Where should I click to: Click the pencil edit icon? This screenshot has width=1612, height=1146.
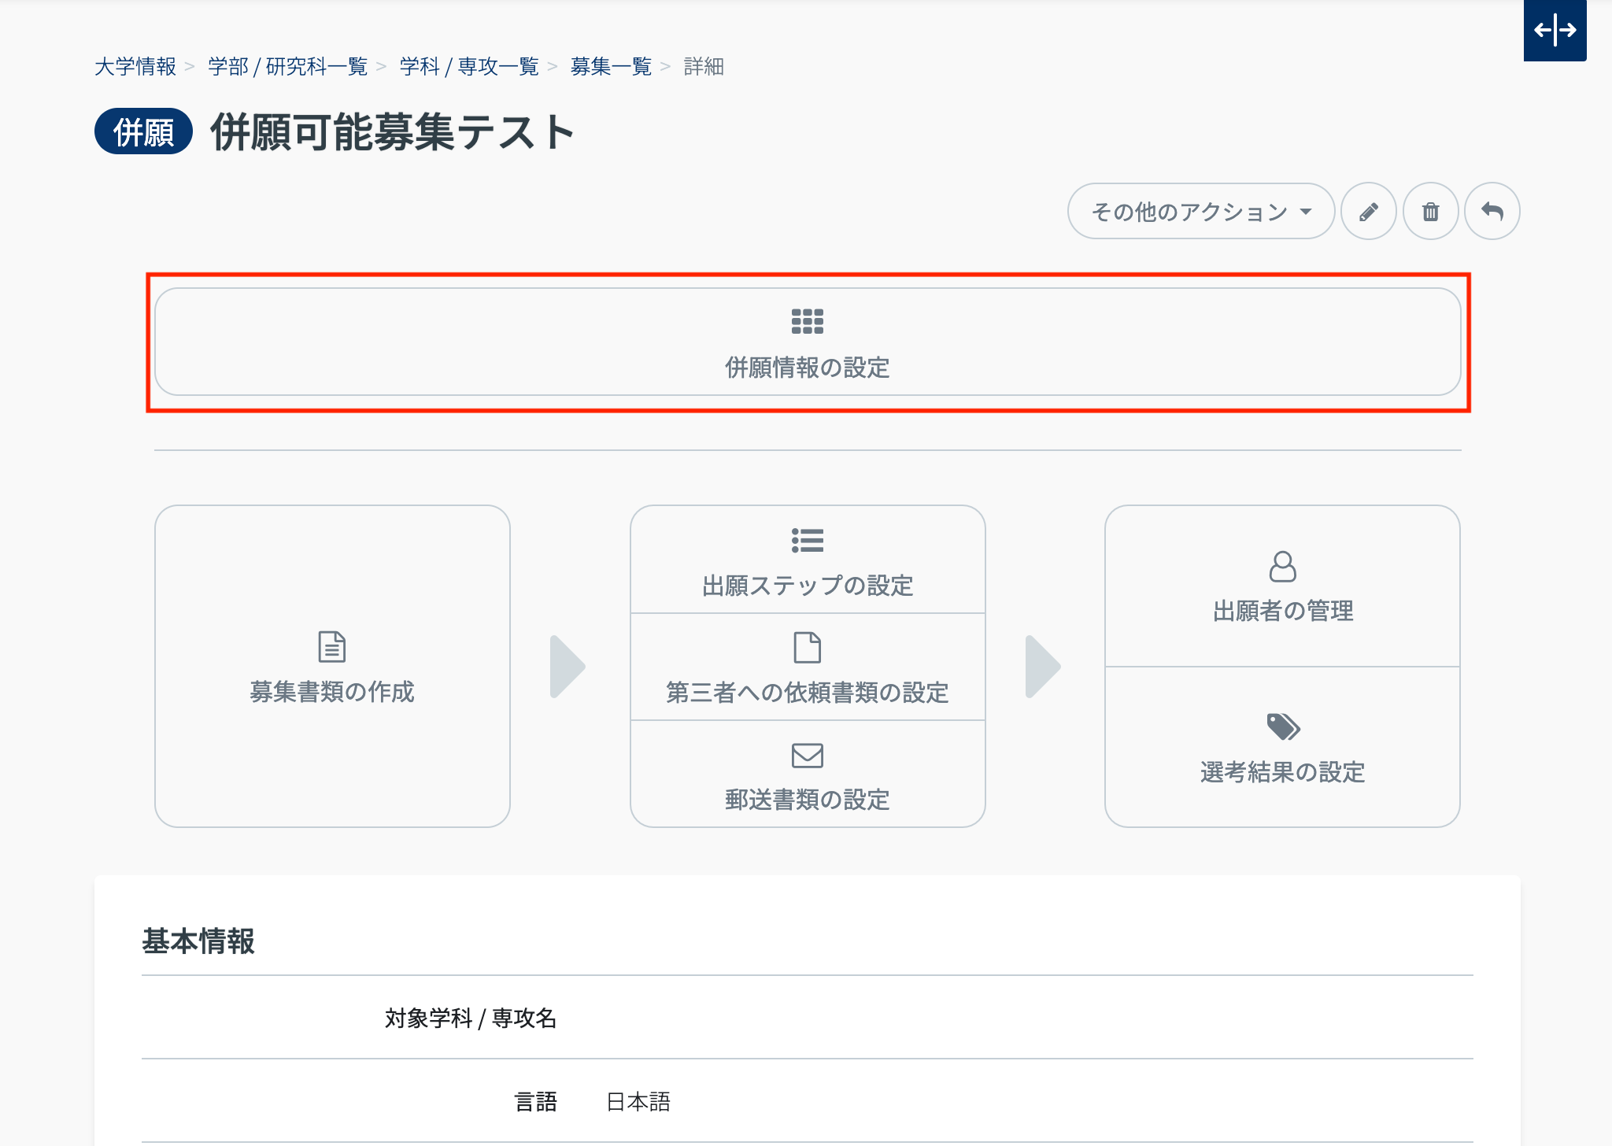1368,212
